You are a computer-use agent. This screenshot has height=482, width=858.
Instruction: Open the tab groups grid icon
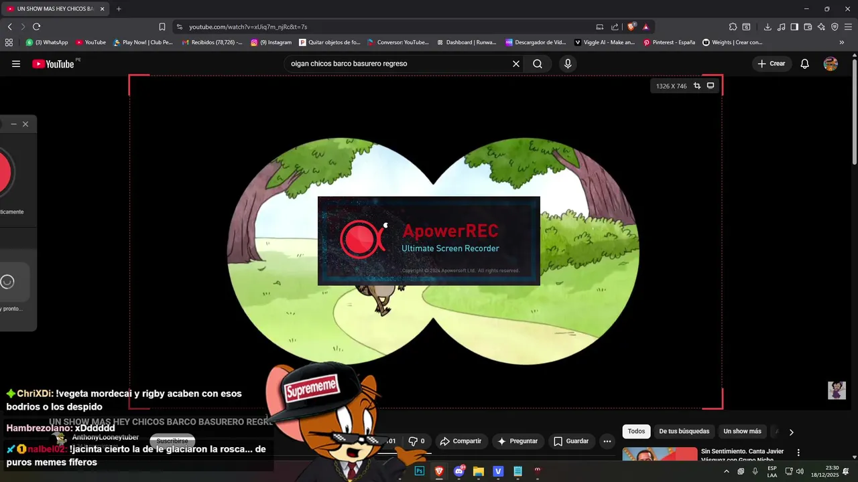point(9,42)
